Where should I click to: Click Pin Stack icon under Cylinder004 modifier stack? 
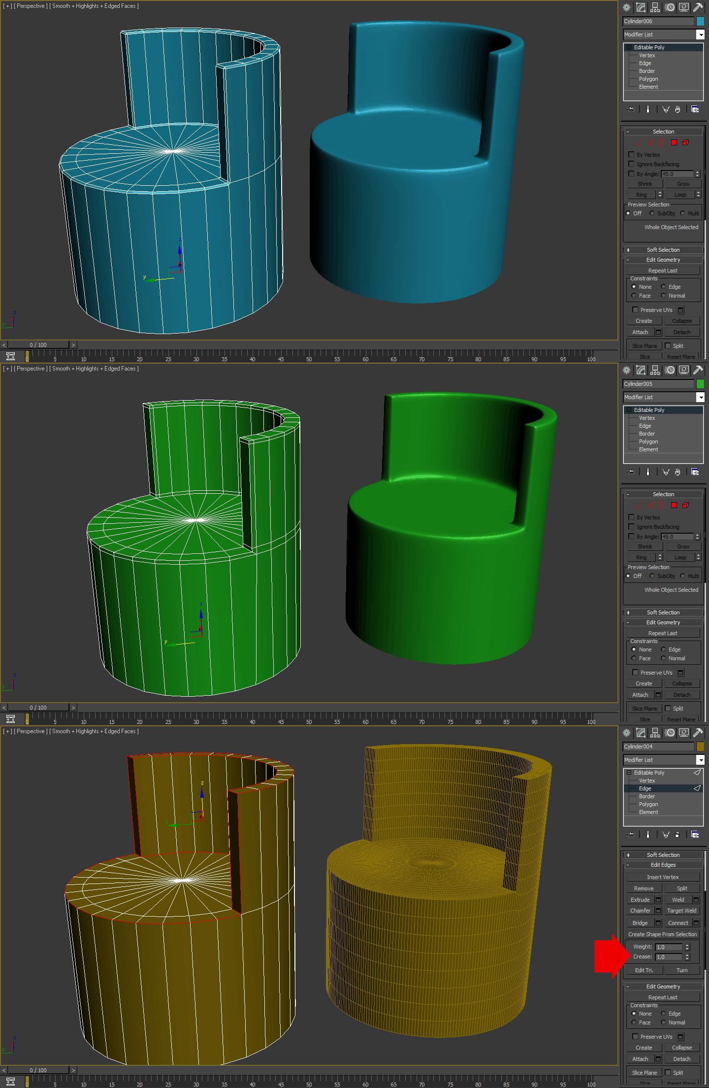tap(630, 835)
